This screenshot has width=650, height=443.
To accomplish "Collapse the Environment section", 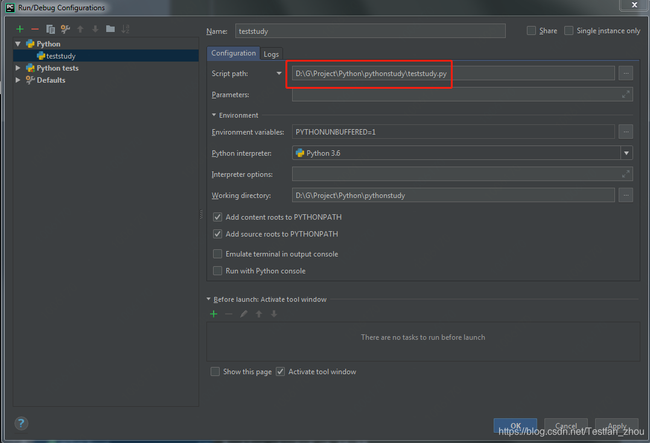I will [x=214, y=115].
